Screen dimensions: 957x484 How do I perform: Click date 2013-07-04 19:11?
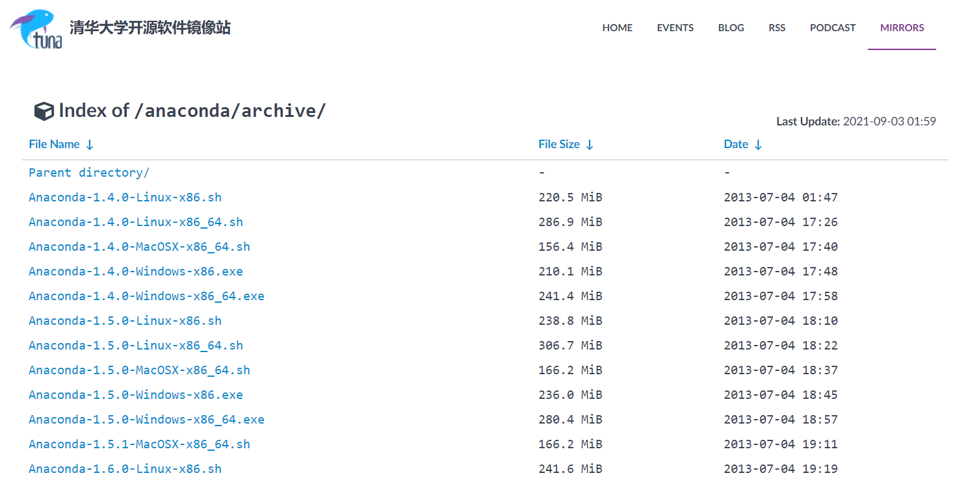click(x=781, y=444)
